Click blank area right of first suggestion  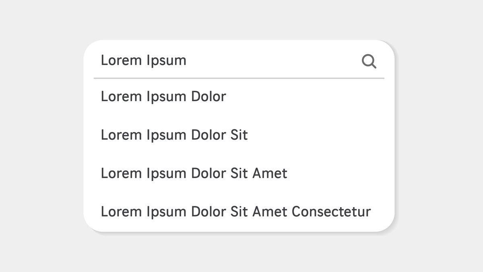pos(306,97)
